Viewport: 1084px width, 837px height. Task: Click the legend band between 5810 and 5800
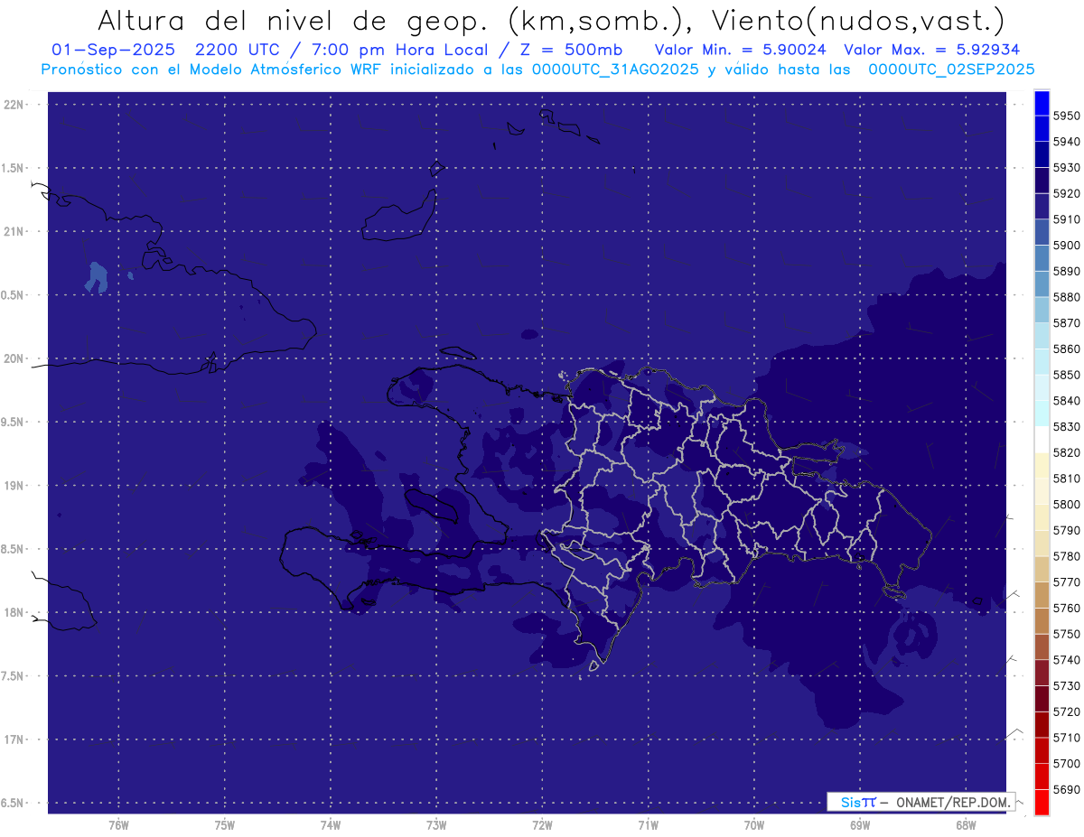[1042, 491]
